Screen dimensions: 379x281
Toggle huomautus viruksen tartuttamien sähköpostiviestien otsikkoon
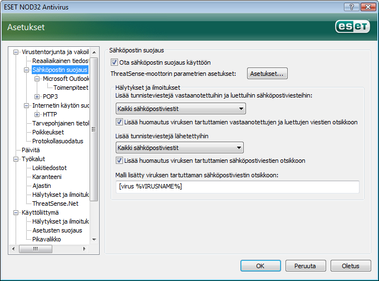click(x=119, y=161)
